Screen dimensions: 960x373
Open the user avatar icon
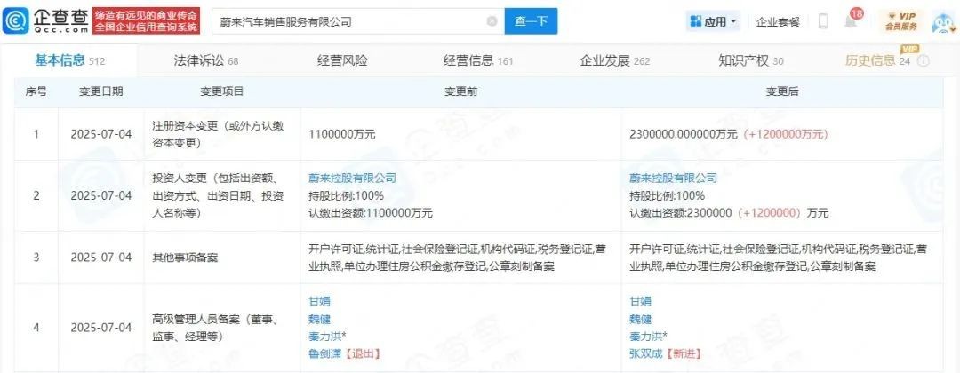point(945,22)
